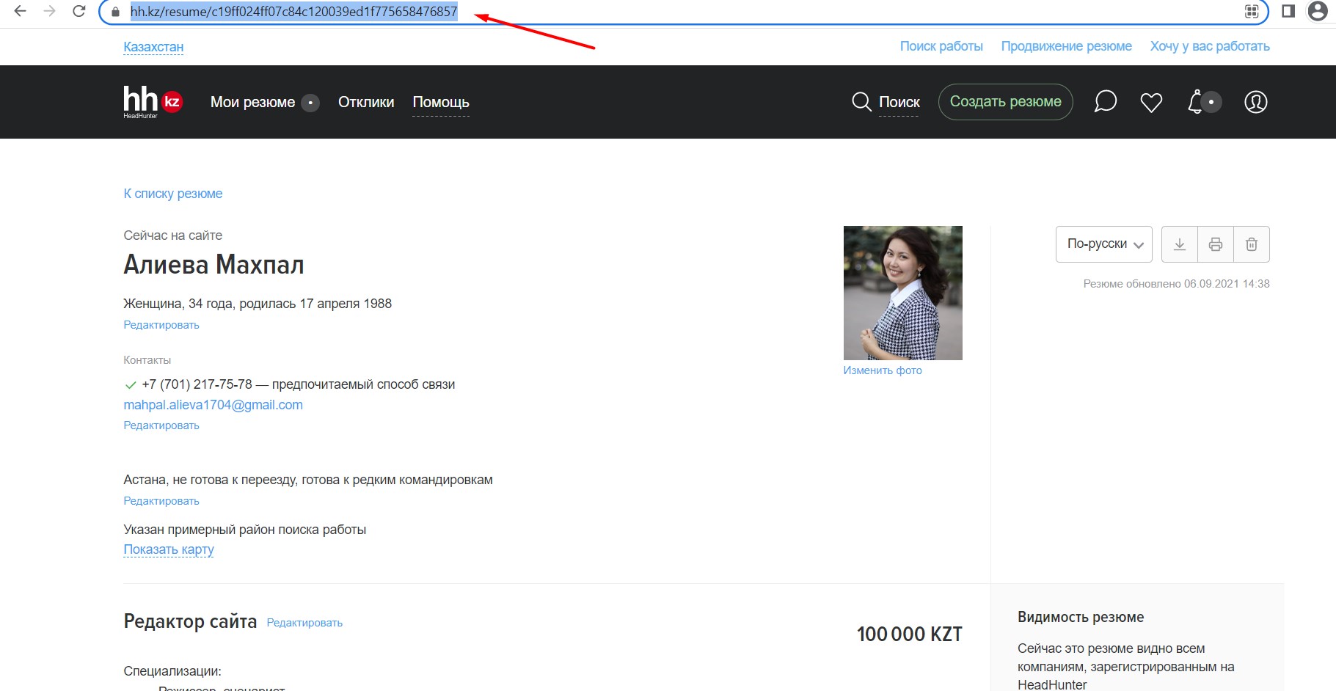Reload the page in browser

click(x=79, y=12)
